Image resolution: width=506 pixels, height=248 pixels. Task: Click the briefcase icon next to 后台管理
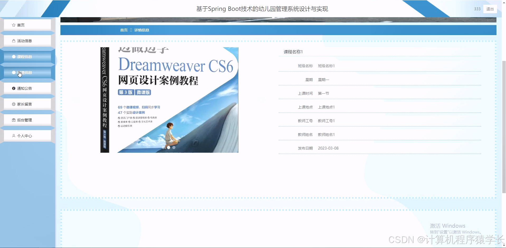[x=14, y=120]
